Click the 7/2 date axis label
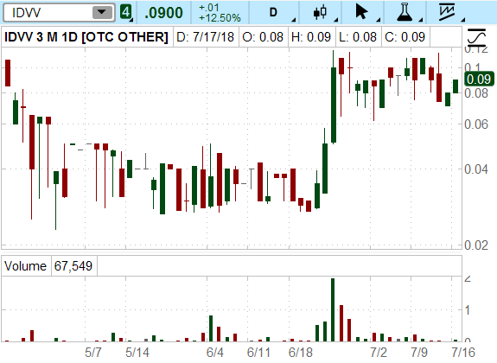The height and width of the screenshot is (363, 497). pos(379,353)
